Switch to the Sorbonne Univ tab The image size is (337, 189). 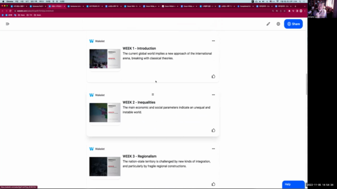[x=75, y=6]
